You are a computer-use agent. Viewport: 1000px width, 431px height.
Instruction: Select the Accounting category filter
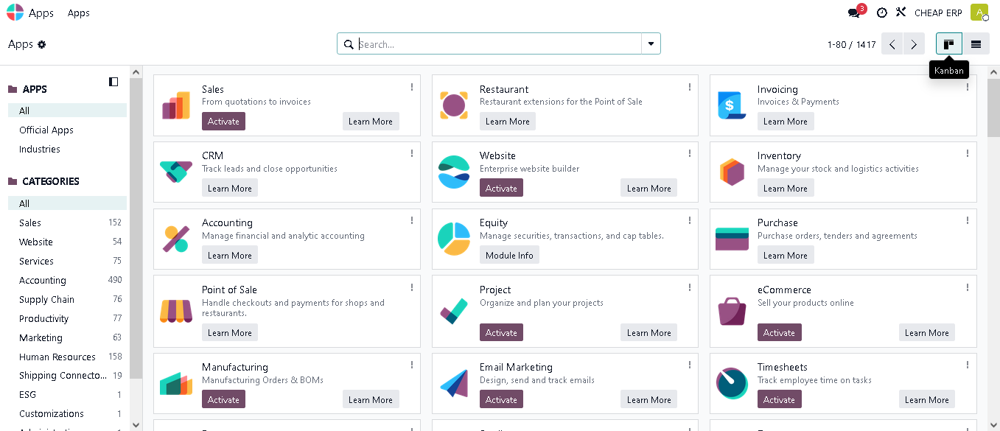[x=43, y=280]
